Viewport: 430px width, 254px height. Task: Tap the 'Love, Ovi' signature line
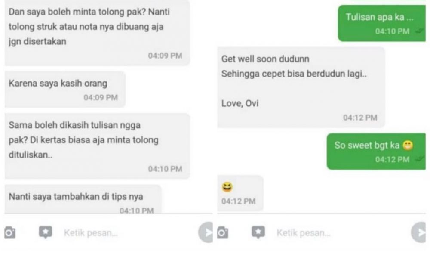(x=240, y=103)
